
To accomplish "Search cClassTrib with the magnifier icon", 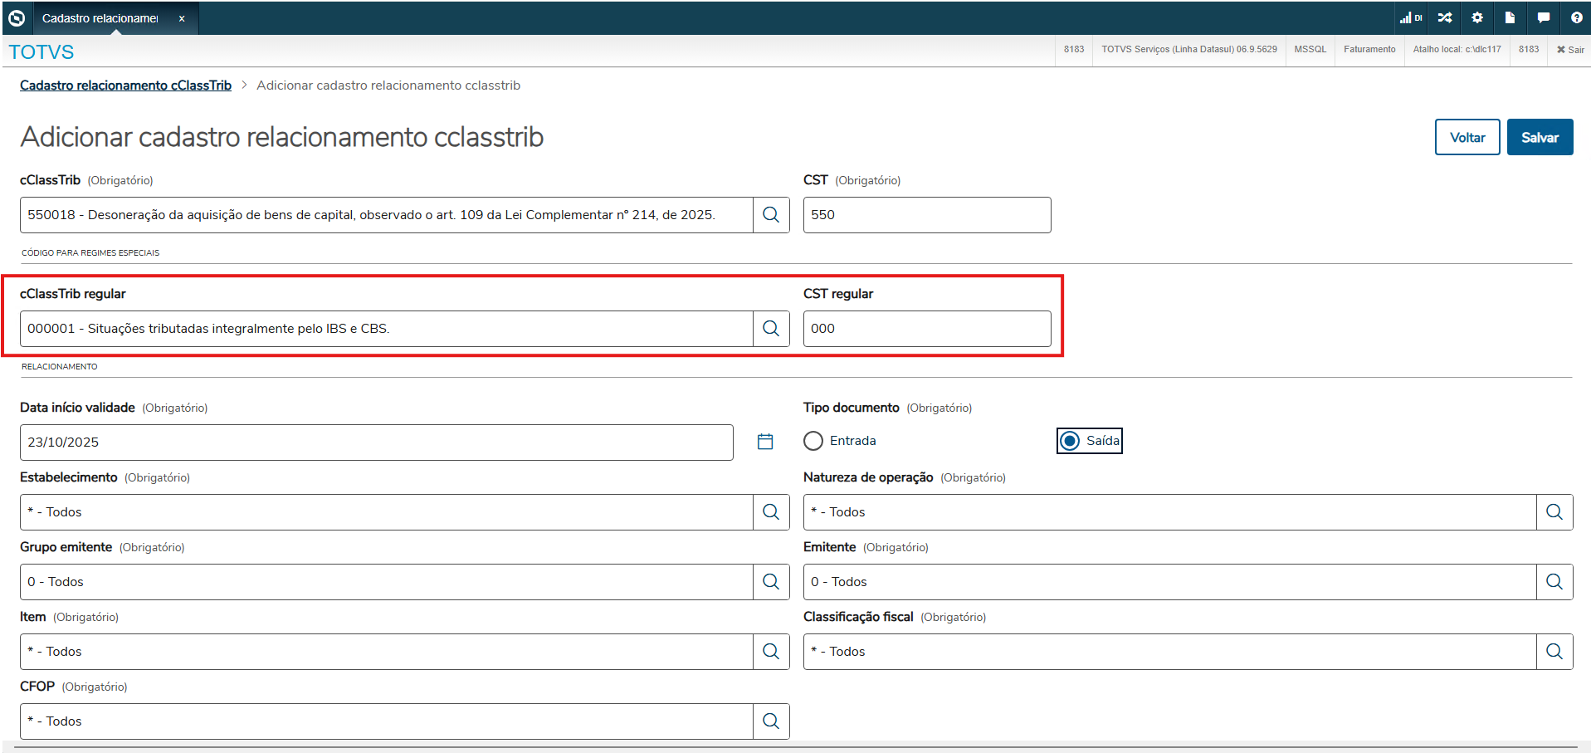I will [771, 215].
